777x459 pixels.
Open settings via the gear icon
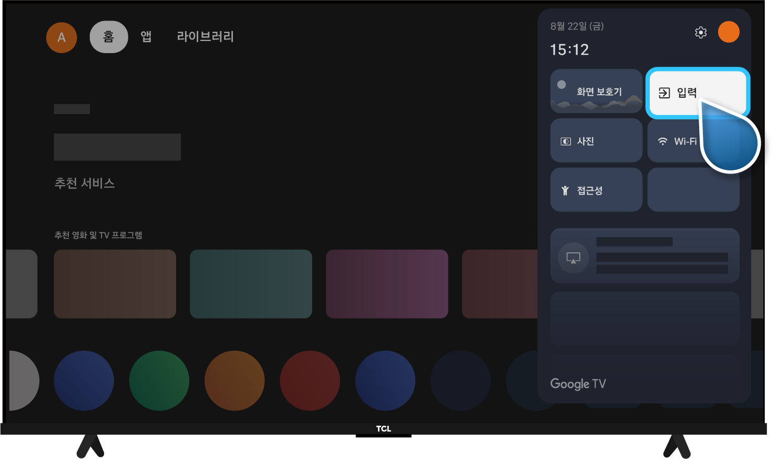[x=701, y=33]
